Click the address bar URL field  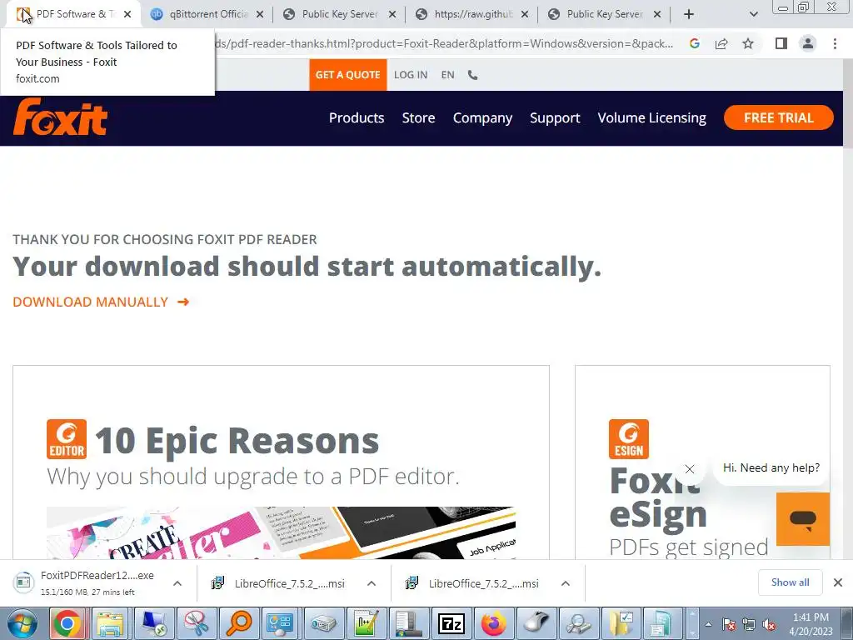pos(443,43)
